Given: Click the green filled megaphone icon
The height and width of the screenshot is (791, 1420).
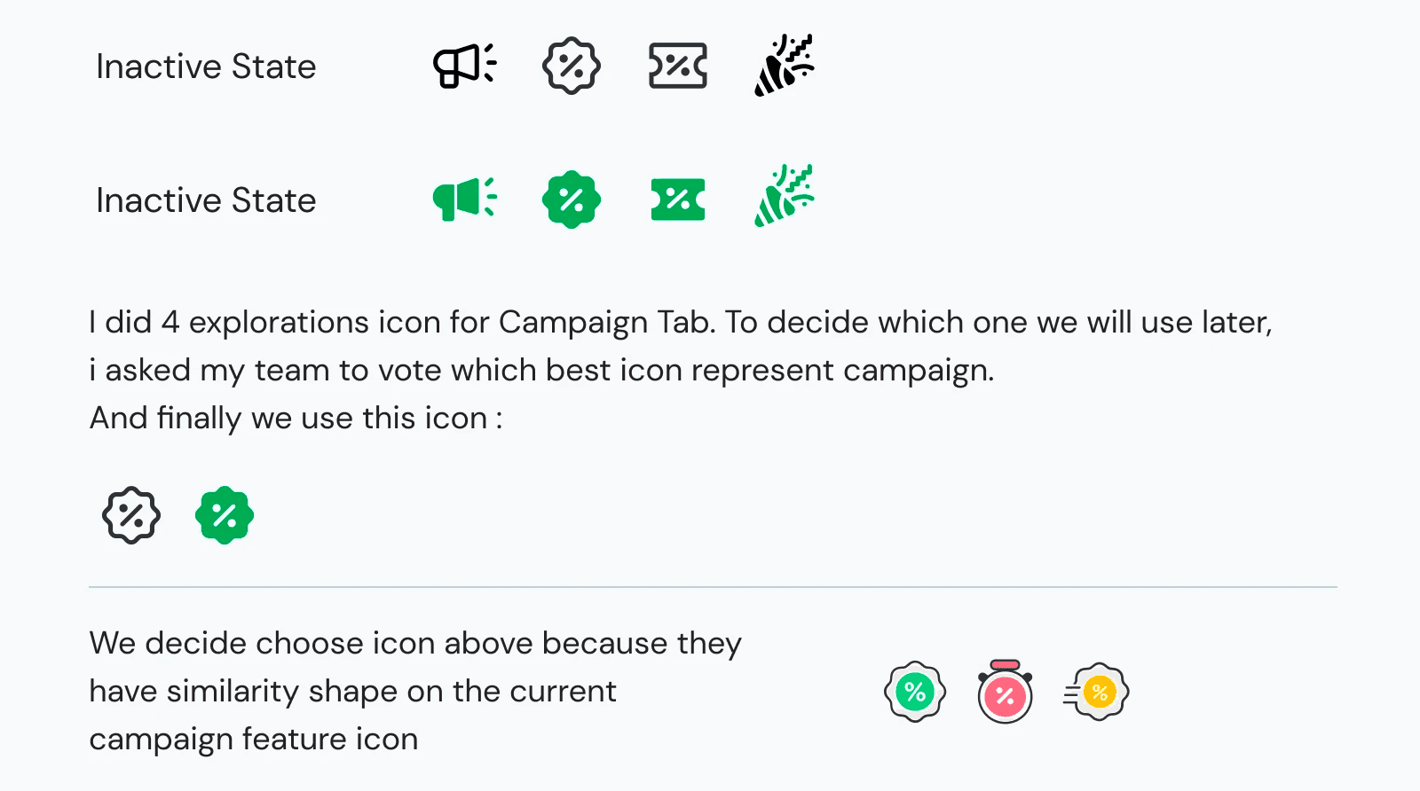Looking at the screenshot, I should pos(463,199).
